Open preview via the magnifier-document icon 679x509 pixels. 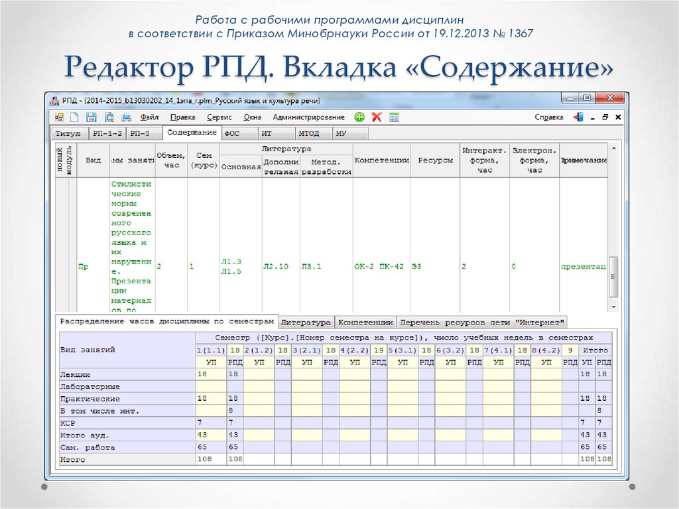pyautogui.click(x=108, y=116)
